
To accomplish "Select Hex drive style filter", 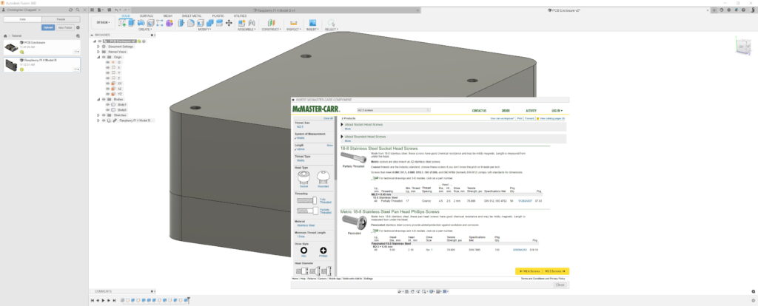I will point(303,252).
